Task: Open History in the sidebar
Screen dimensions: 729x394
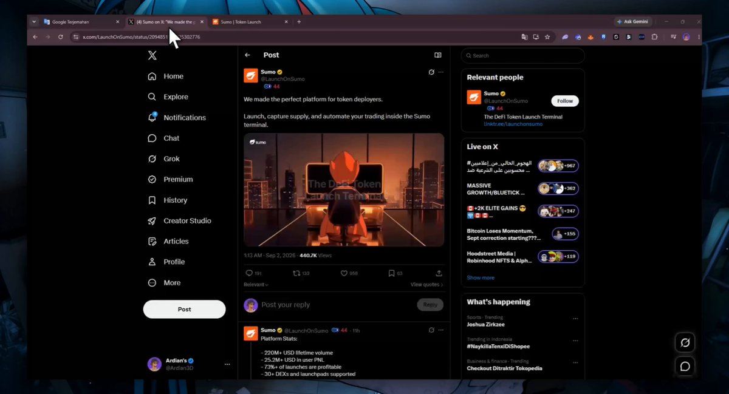Action: coord(168,200)
